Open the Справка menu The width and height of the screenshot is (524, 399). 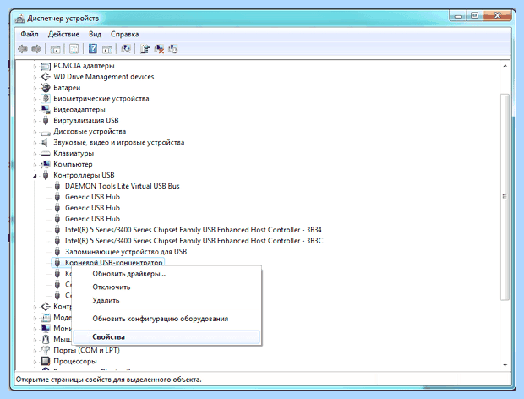click(x=124, y=34)
